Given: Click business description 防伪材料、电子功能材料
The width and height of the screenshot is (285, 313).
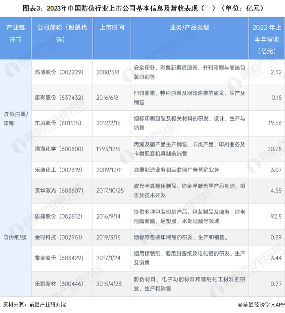Looking at the screenshot, I should [x=190, y=284].
